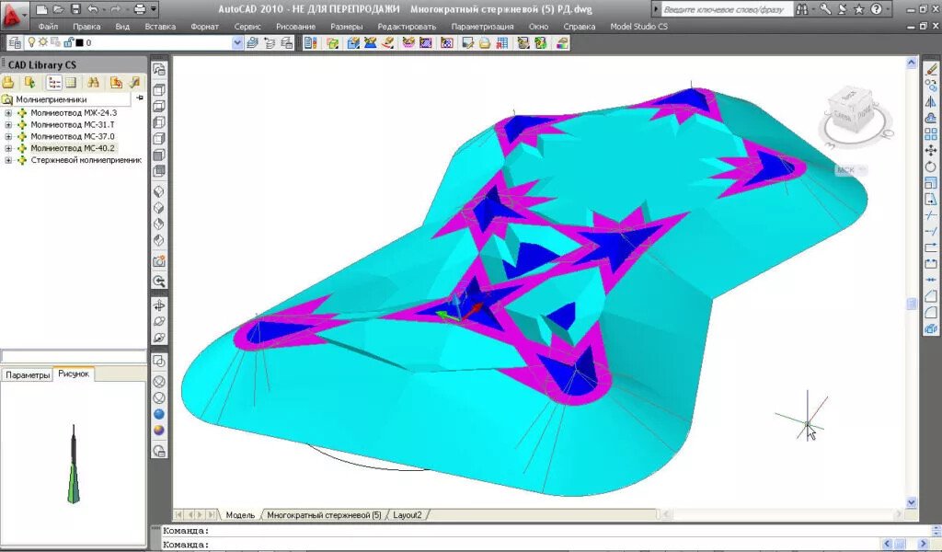The height and width of the screenshot is (552, 942).
Task: Click the binoculars find icon in CAD Library
Action: tap(93, 82)
